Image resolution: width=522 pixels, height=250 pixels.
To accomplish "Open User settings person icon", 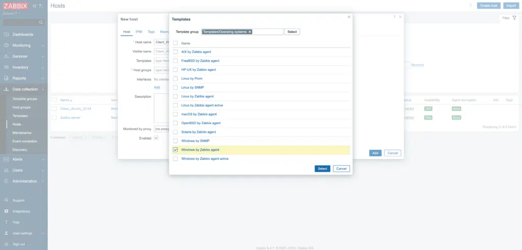I will [6, 233].
